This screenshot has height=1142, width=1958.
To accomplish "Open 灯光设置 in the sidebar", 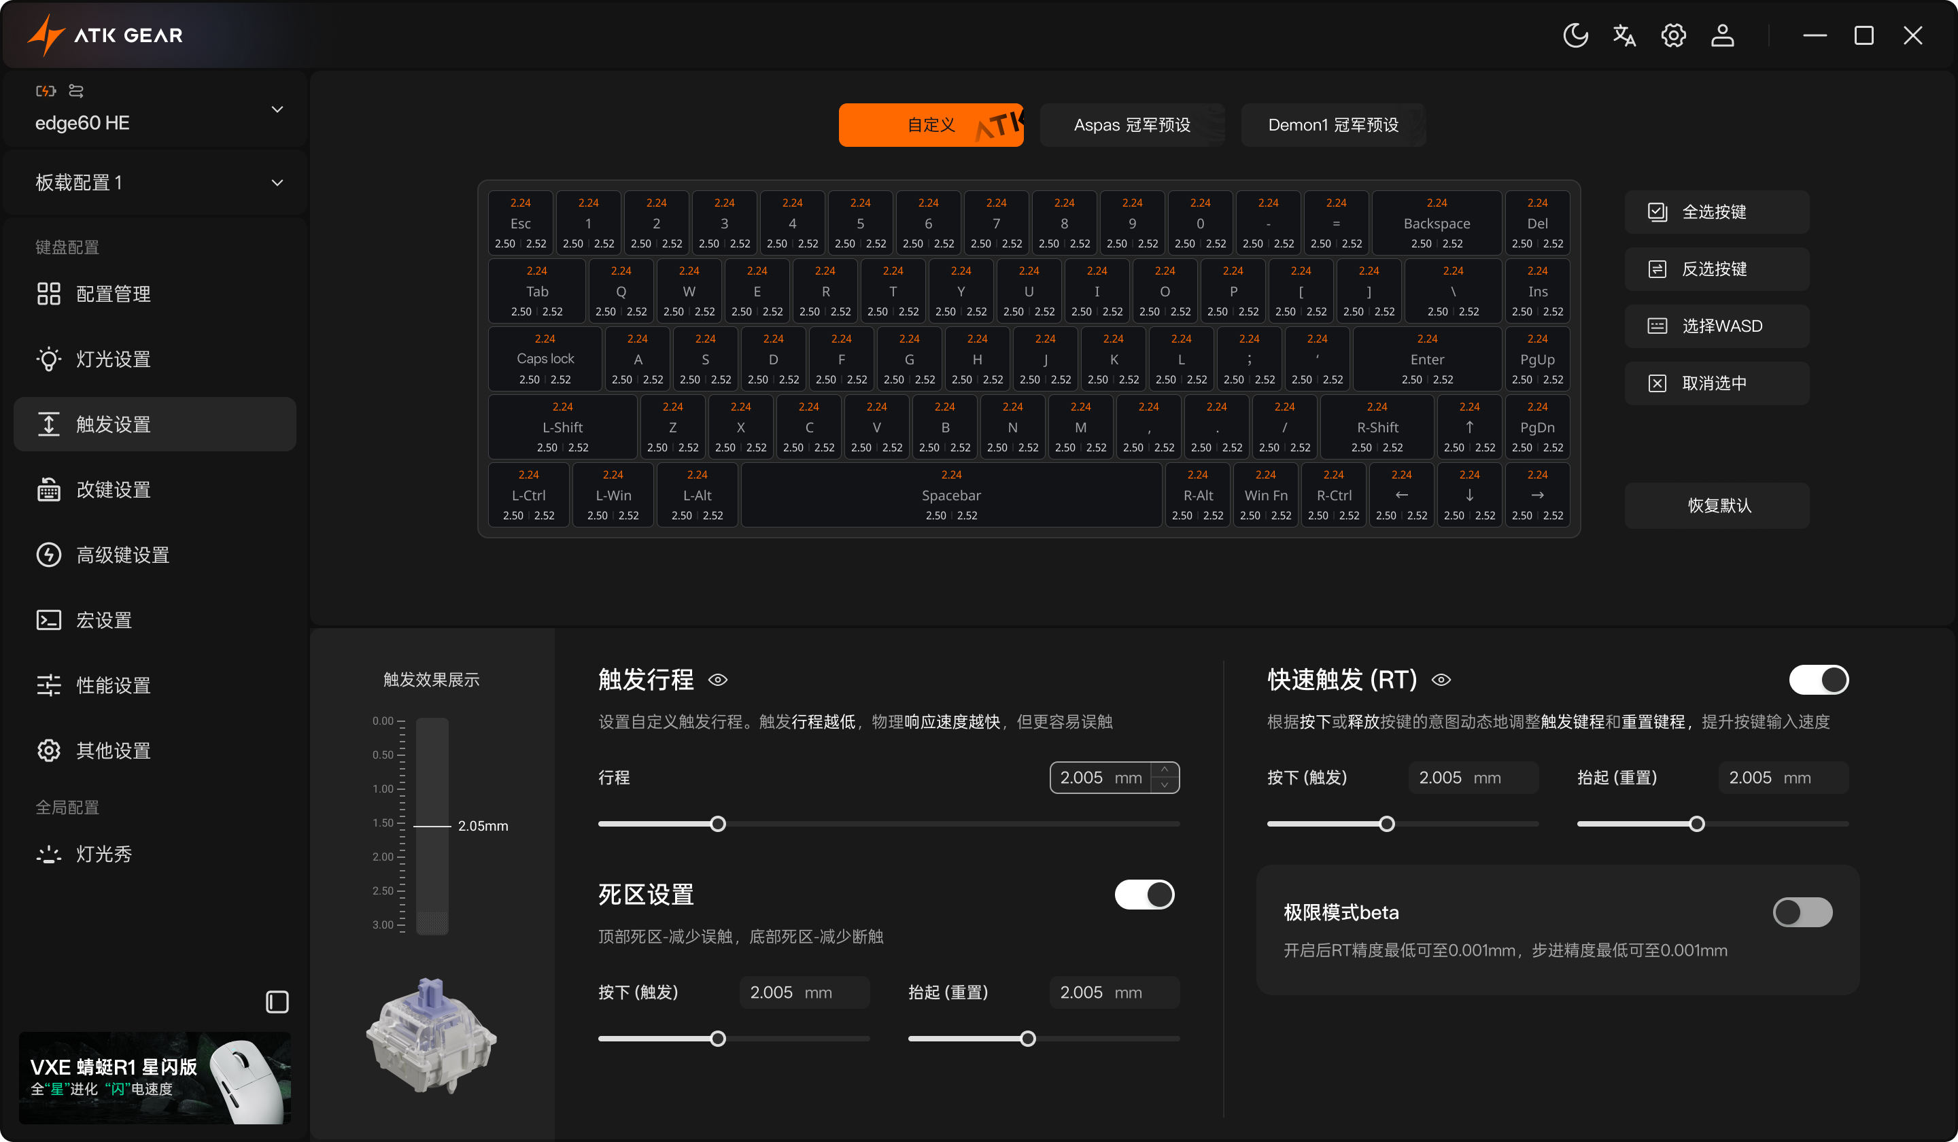I will coord(113,359).
